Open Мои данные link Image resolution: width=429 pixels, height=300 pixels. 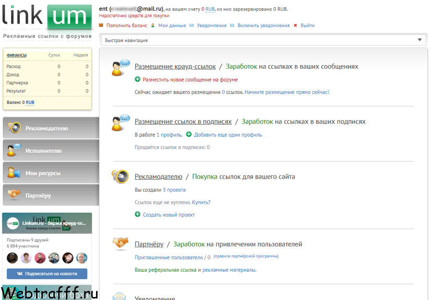172,25
